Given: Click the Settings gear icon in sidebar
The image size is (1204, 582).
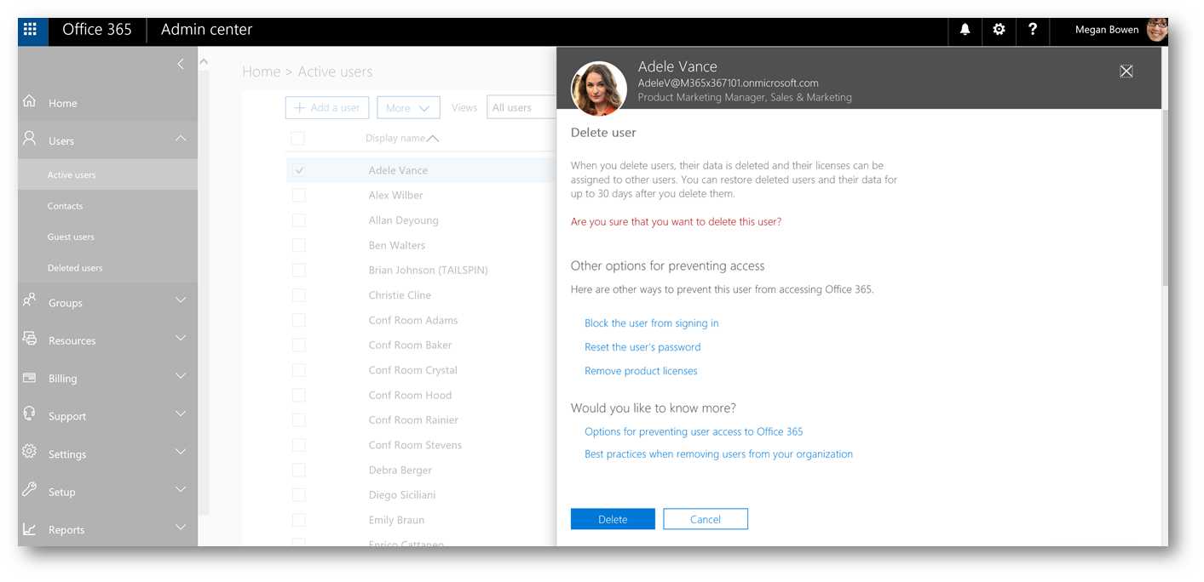Looking at the screenshot, I should coord(30,452).
